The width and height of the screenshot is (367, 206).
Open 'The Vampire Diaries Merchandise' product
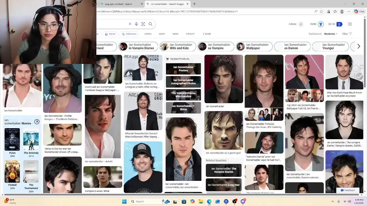click(x=183, y=95)
